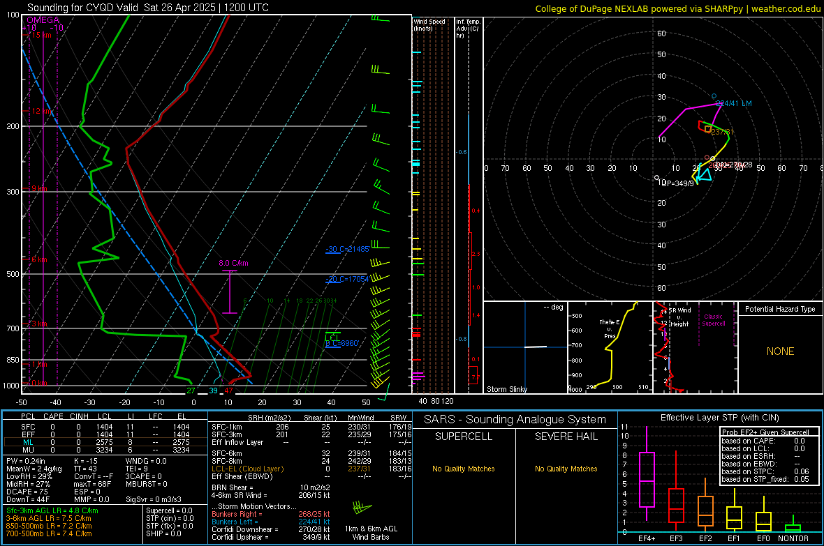Click the 'SigSvr = 0 m3/s3' value
This screenshot has height=546, width=824.
click(154, 499)
